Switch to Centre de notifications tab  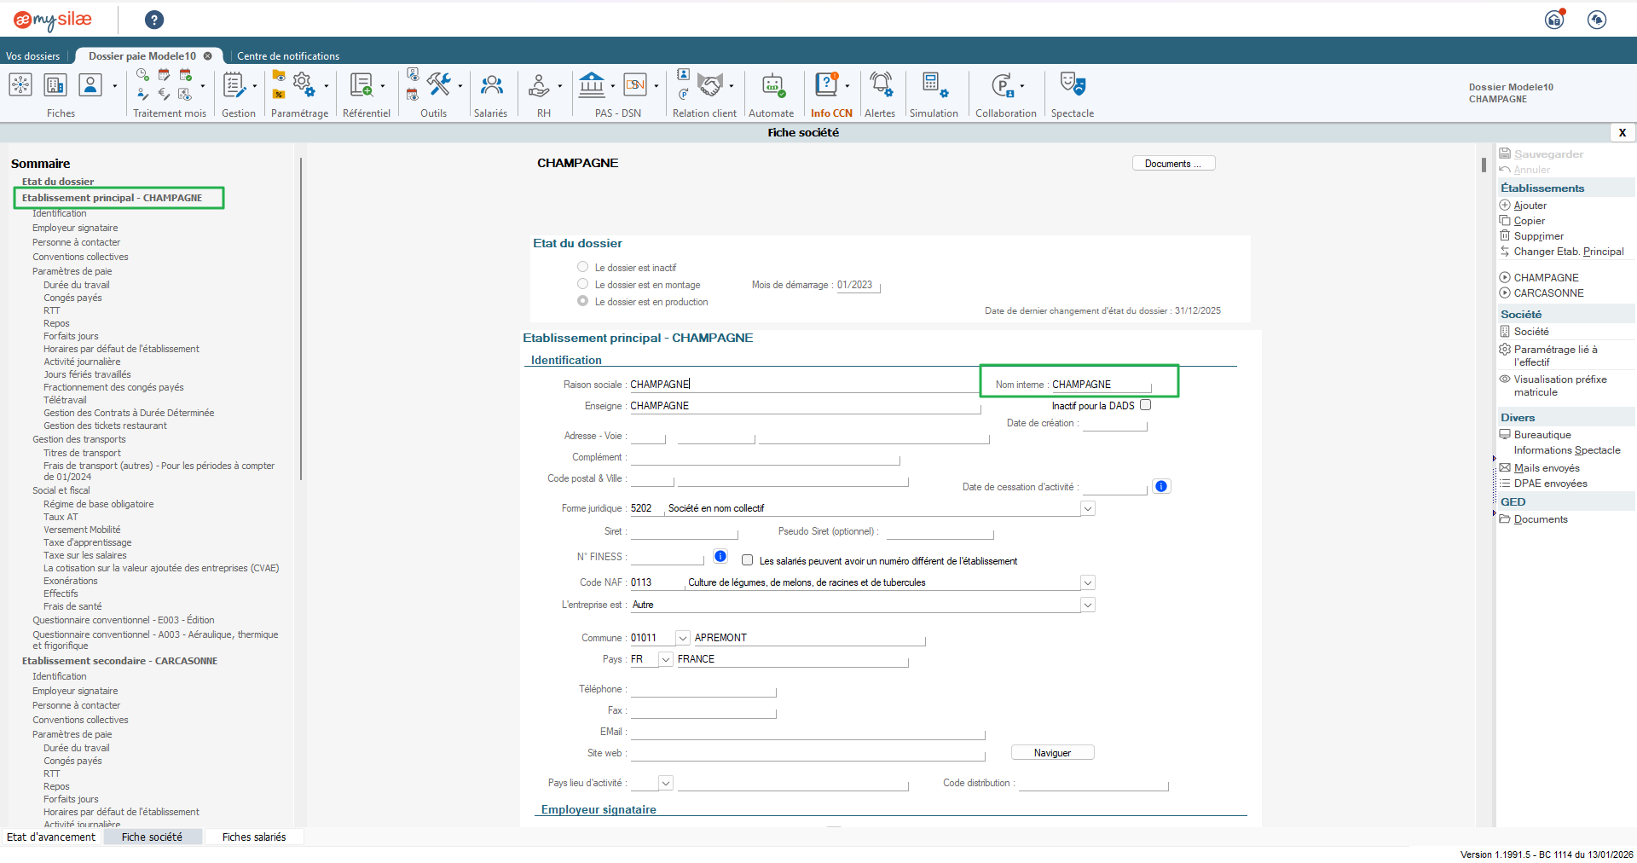288,56
